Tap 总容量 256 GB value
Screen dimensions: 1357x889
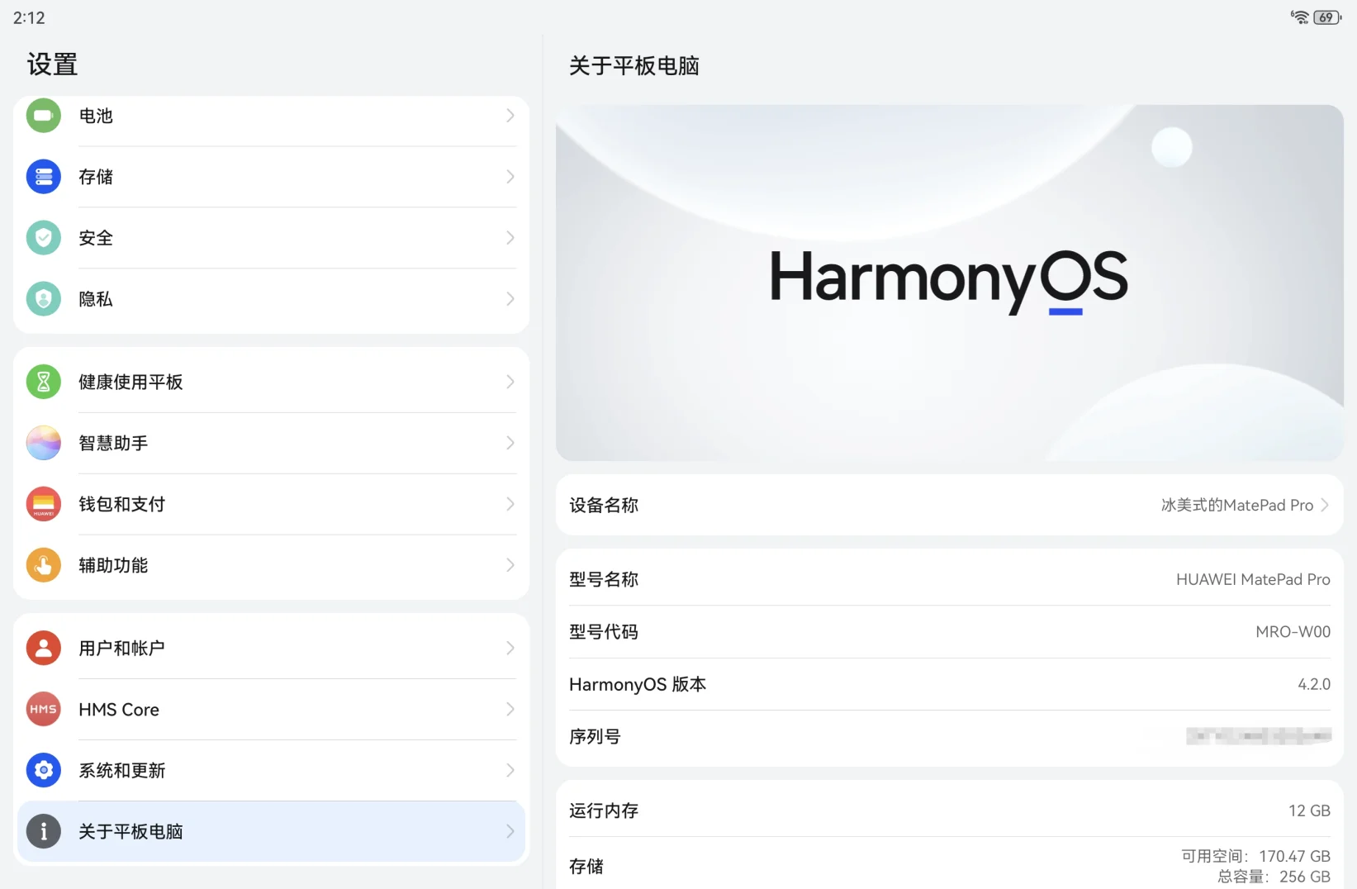(1274, 877)
